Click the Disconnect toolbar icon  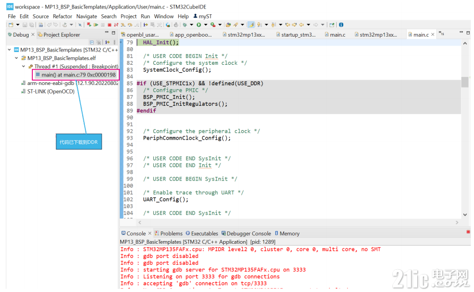pyautogui.click(x=116, y=25)
